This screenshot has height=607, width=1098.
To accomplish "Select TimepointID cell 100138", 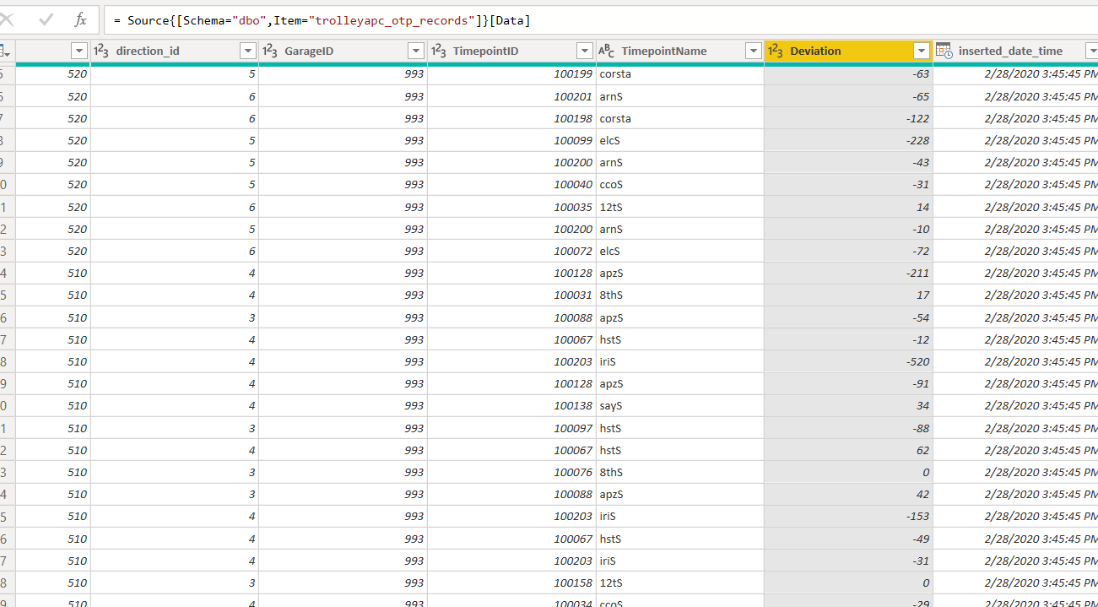I will 511,405.
